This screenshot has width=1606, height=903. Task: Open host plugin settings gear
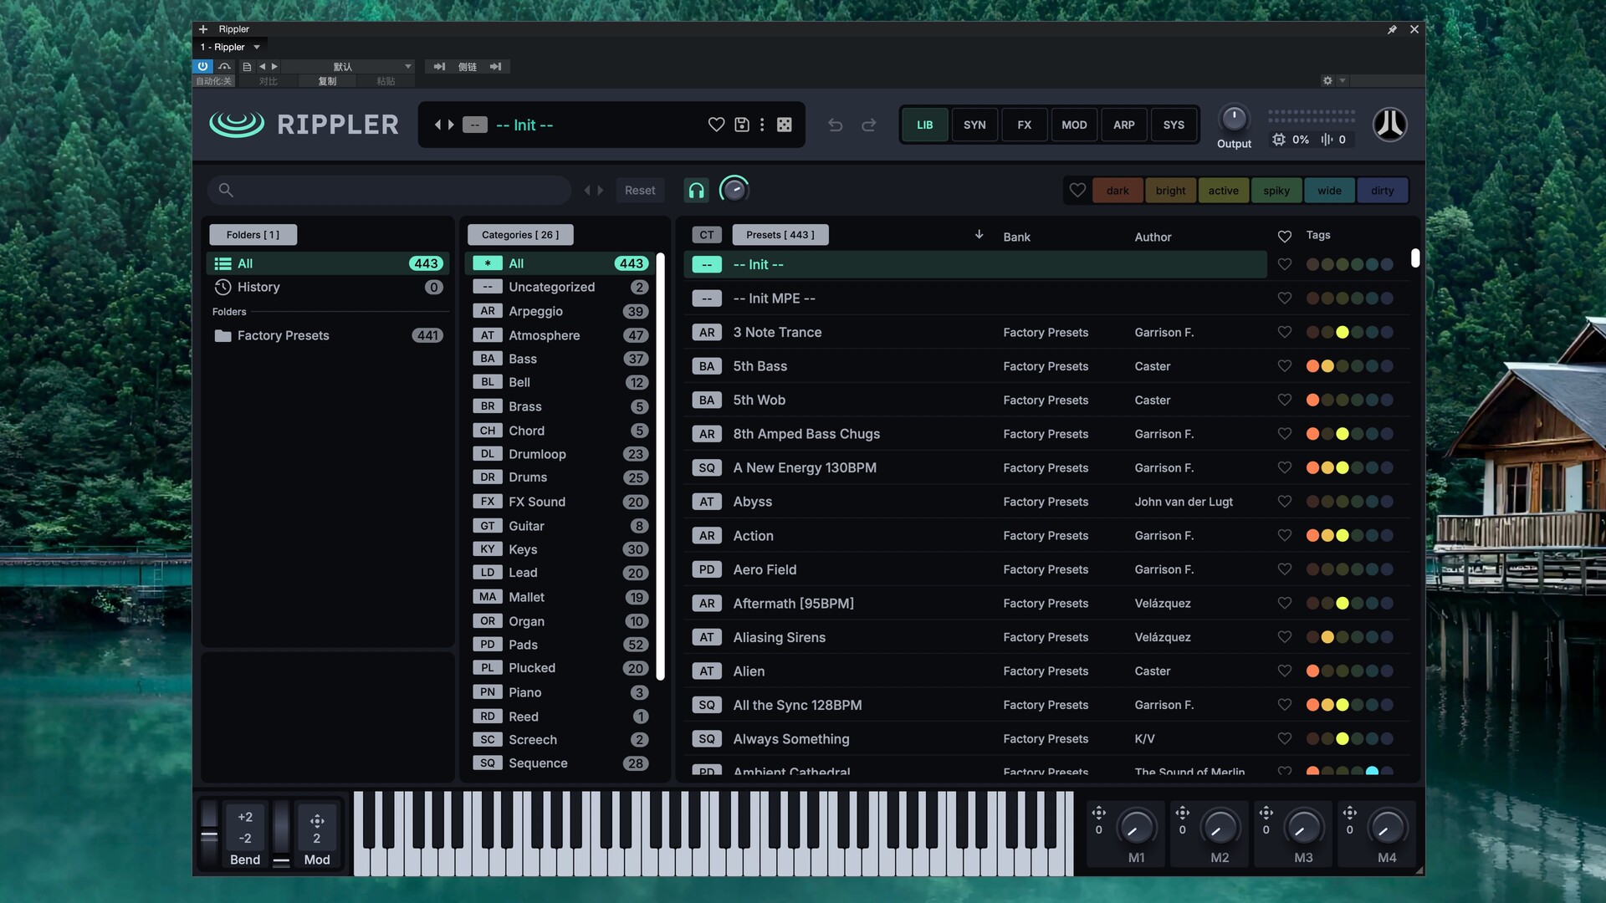tap(1327, 80)
